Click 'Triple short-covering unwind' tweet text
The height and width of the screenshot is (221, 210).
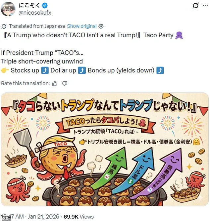(x=42, y=61)
